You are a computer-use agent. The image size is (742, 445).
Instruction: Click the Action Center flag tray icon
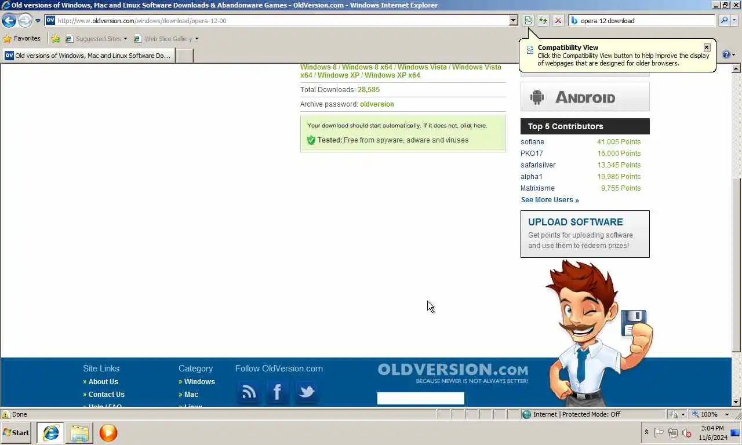point(659,433)
